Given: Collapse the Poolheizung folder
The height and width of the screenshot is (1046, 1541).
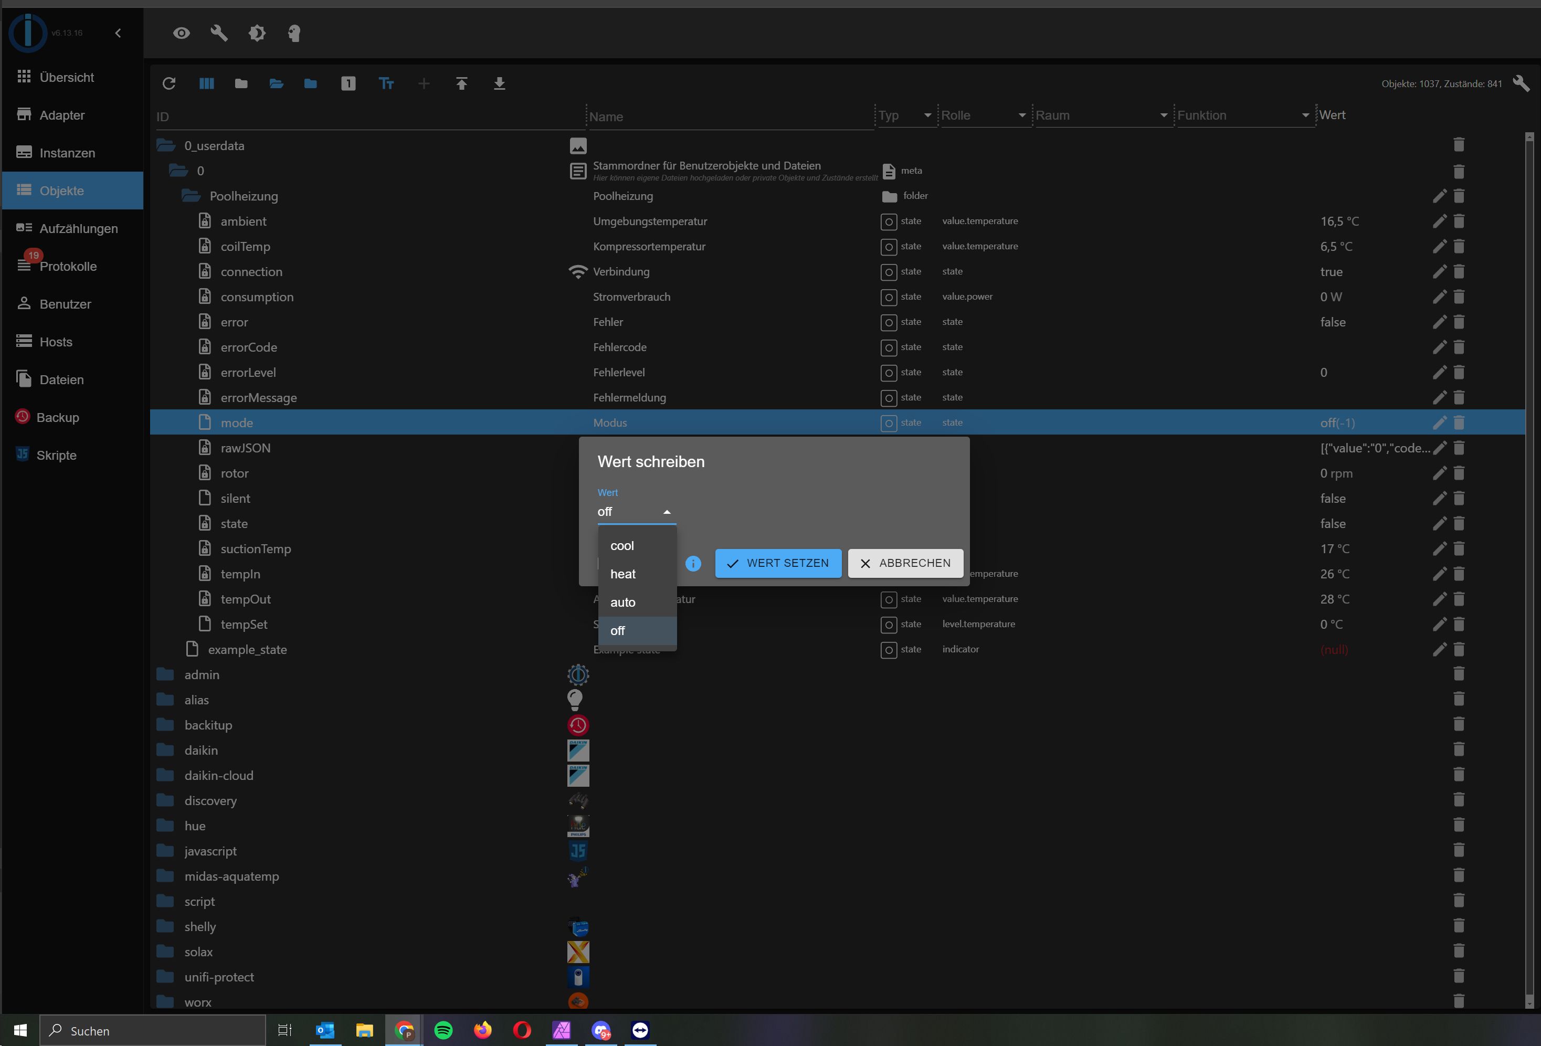Looking at the screenshot, I should click(191, 196).
